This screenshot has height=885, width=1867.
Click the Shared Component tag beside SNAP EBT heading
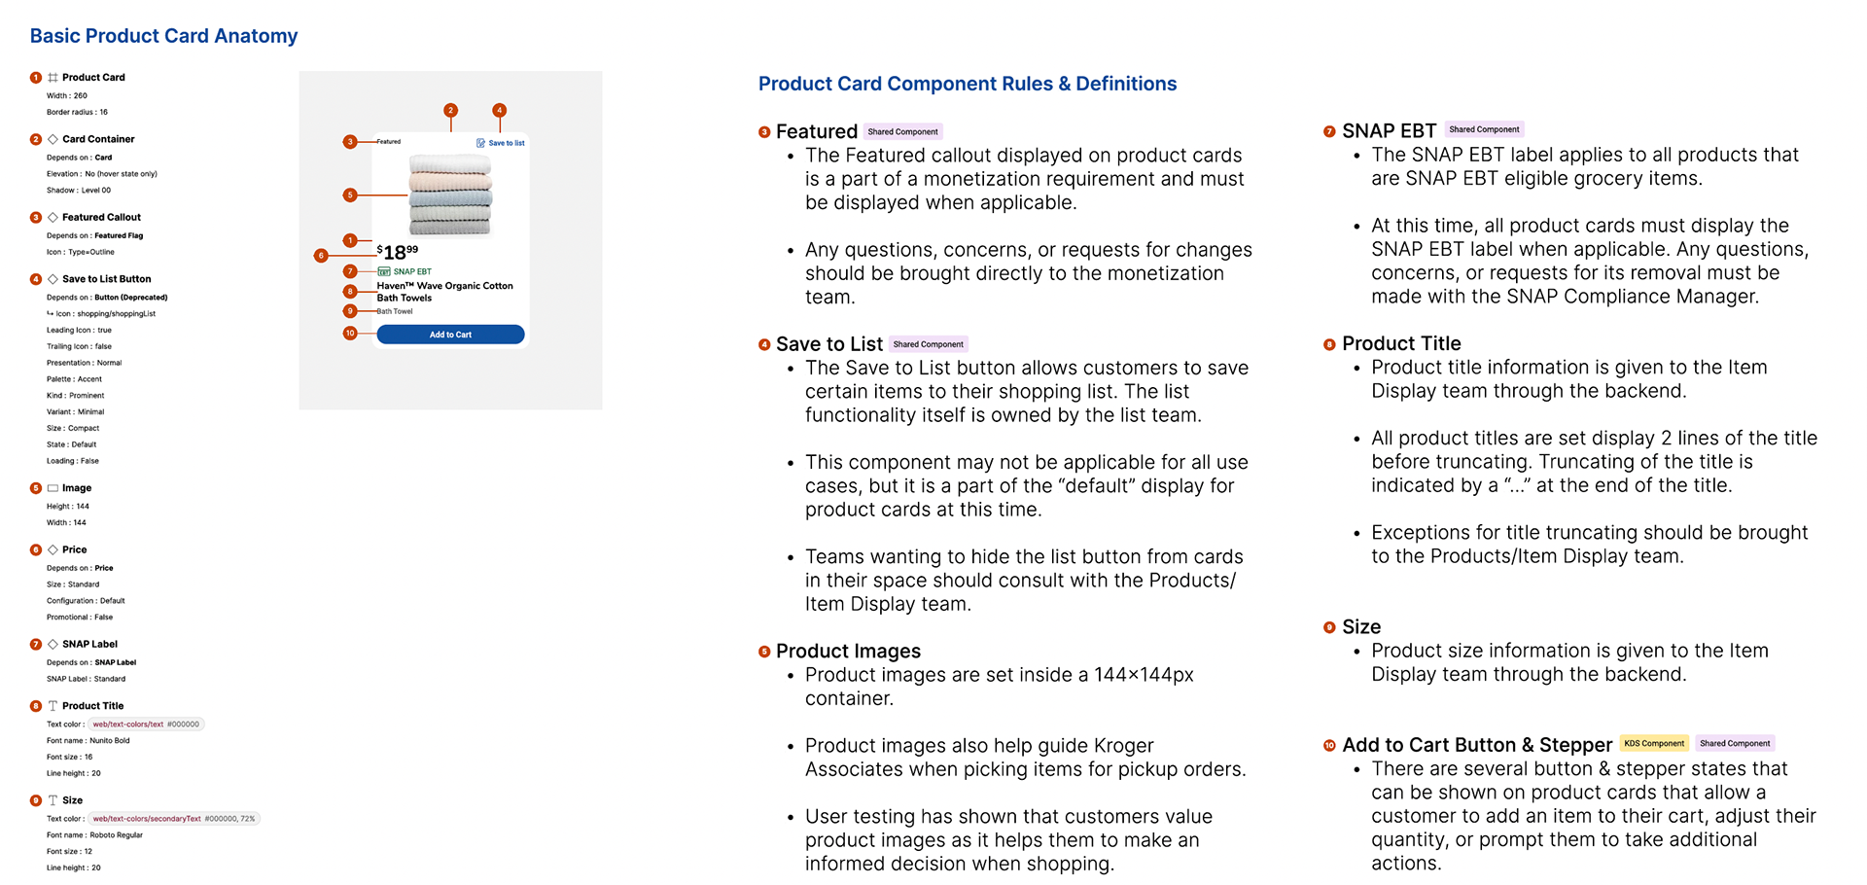1484,129
